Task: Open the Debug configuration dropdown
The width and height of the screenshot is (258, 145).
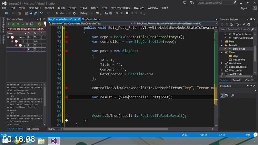Action: tap(91, 13)
